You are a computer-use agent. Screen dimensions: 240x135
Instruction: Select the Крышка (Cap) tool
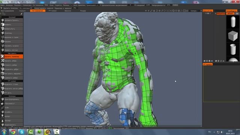click(x=12, y=42)
